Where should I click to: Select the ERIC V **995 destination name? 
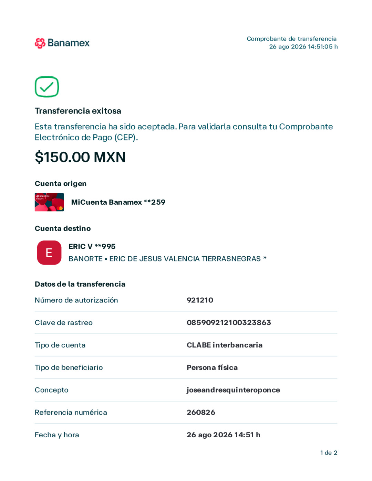coord(92,246)
